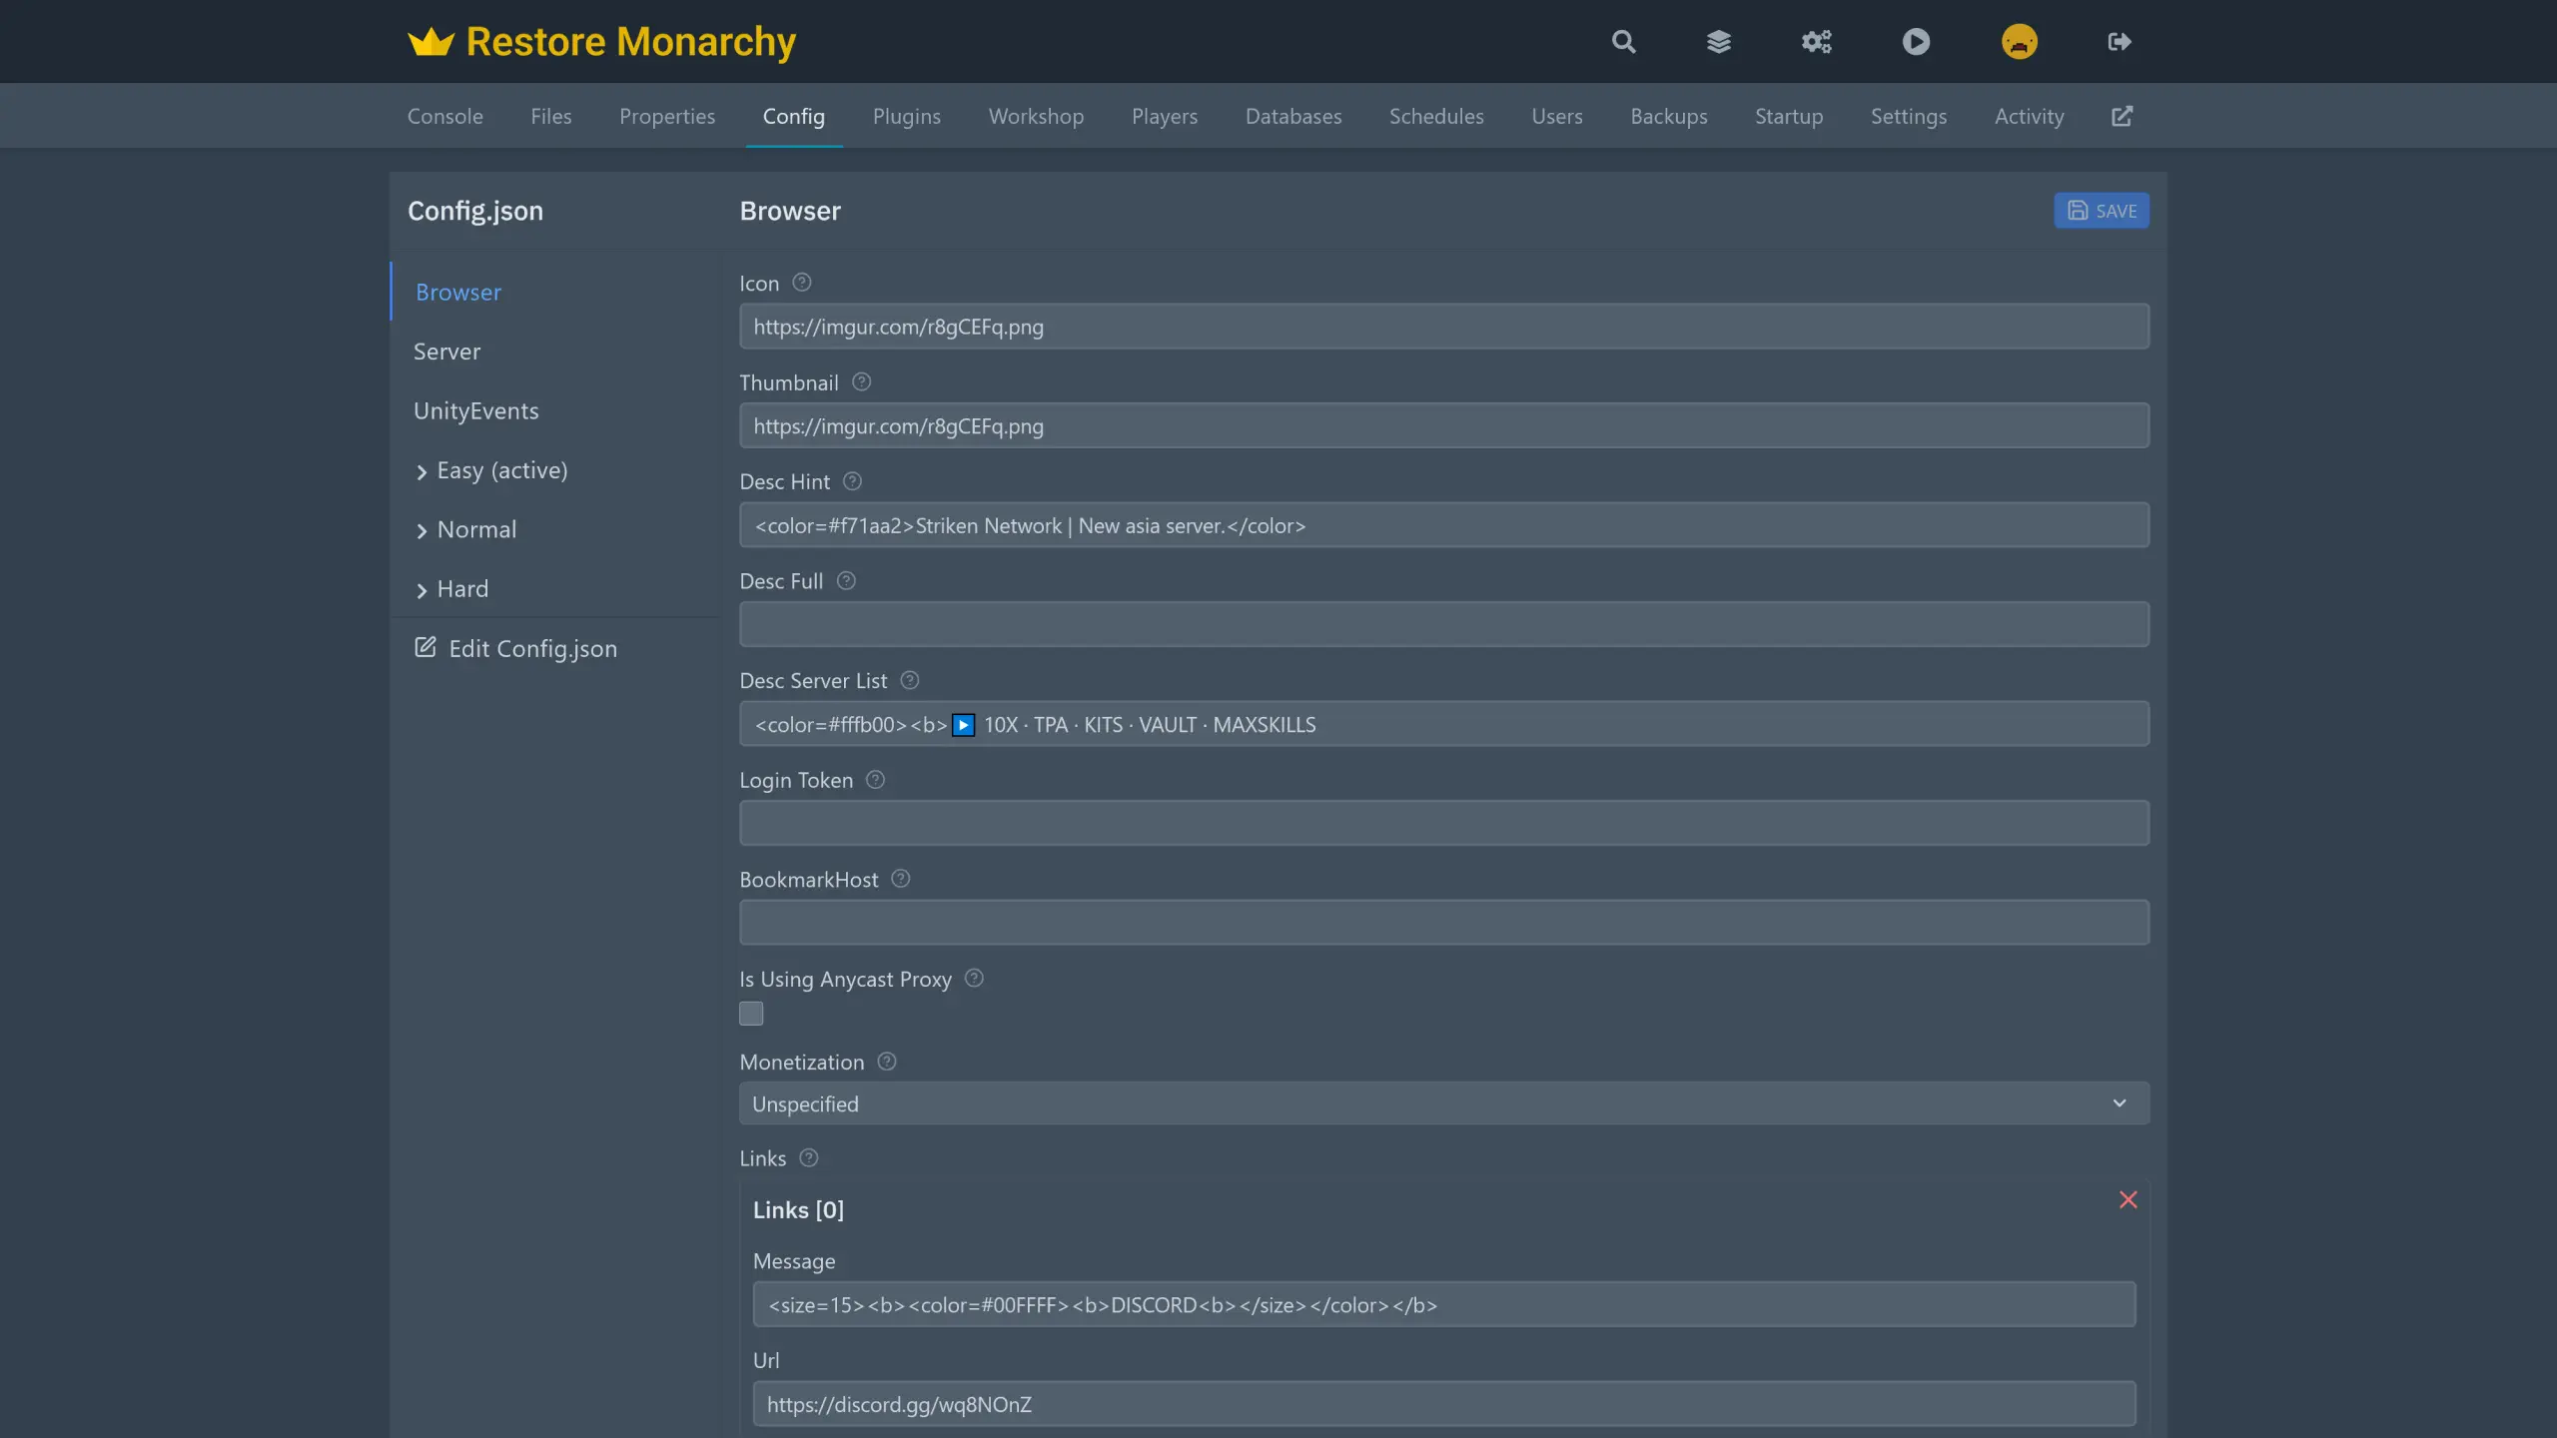Image resolution: width=2557 pixels, height=1438 pixels.
Task: Open the Schedules tab
Action: click(x=1436, y=116)
